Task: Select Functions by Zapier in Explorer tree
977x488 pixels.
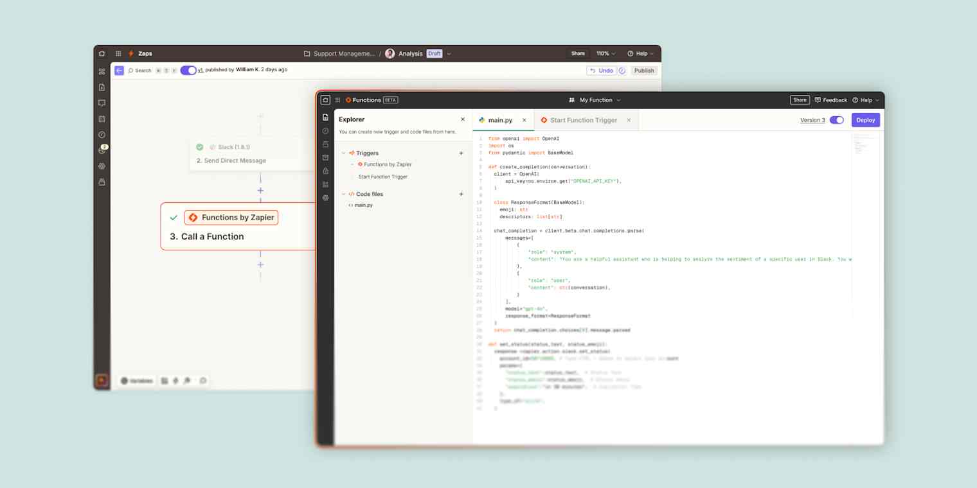Action: coord(384,165)
